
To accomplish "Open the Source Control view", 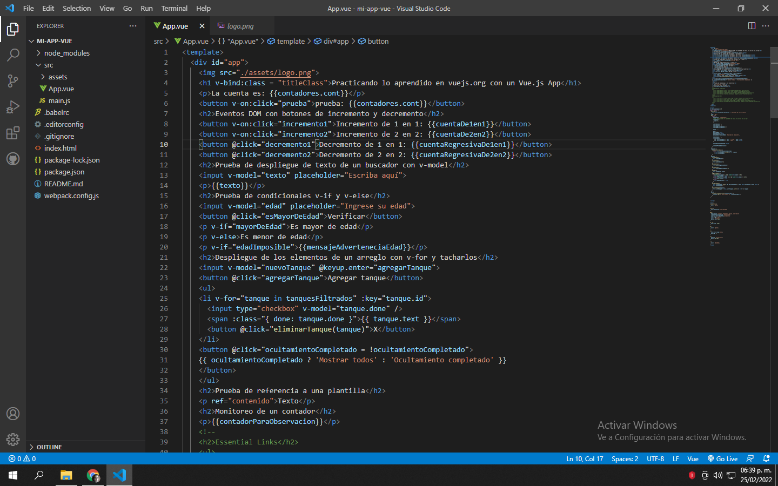I will pos(13,81).
